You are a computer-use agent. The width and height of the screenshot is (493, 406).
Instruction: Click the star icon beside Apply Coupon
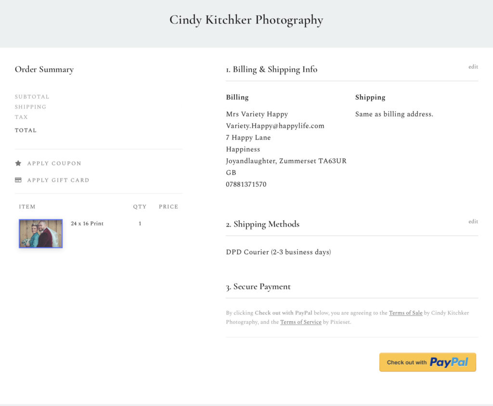coord(18,164)
